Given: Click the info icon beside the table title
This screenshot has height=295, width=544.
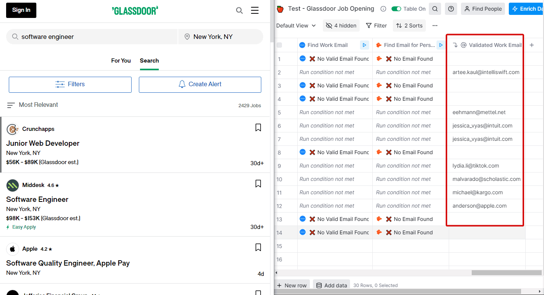Looking at the screenshot, I should [x=383, y=8].
